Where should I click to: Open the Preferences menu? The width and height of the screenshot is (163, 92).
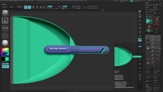pos(54,3)
